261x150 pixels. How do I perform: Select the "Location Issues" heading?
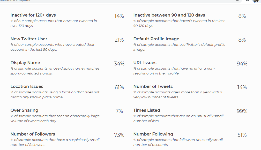tap(27, 87)
